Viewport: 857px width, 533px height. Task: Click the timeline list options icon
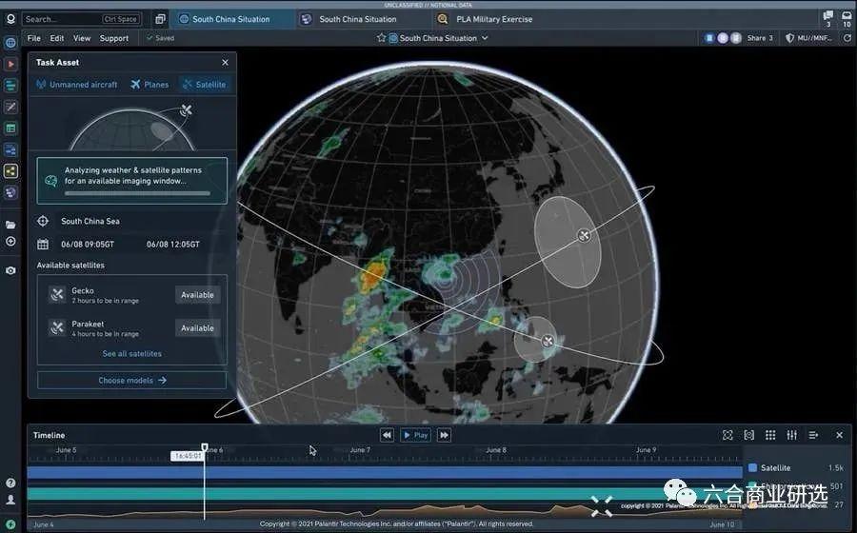813,435
